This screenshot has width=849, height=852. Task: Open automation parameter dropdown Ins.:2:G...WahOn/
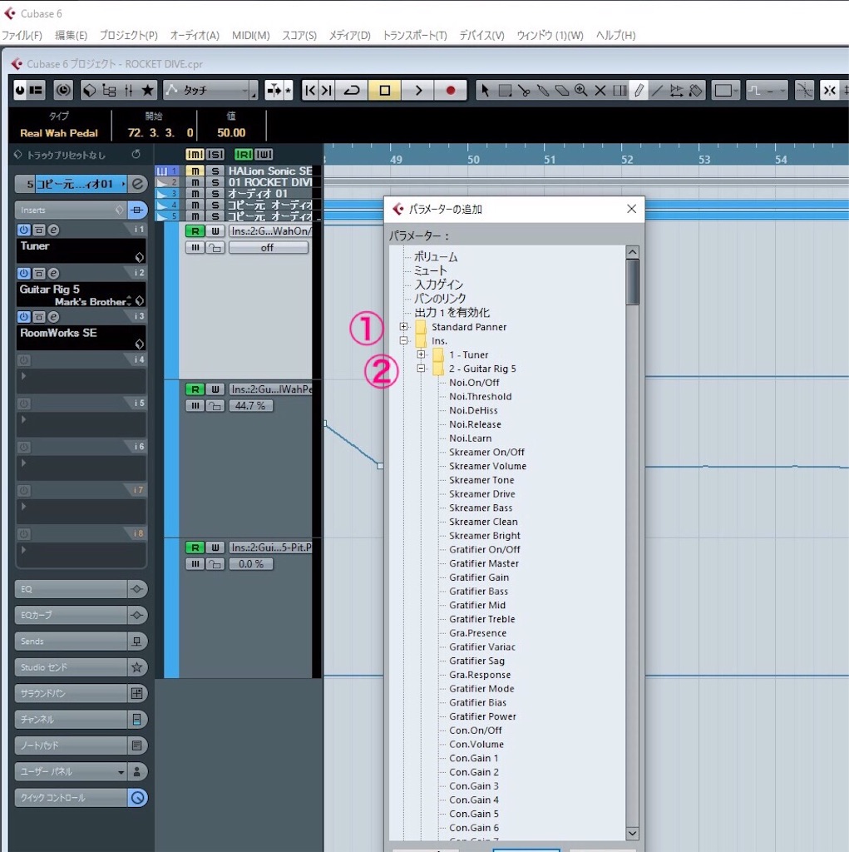270,231
